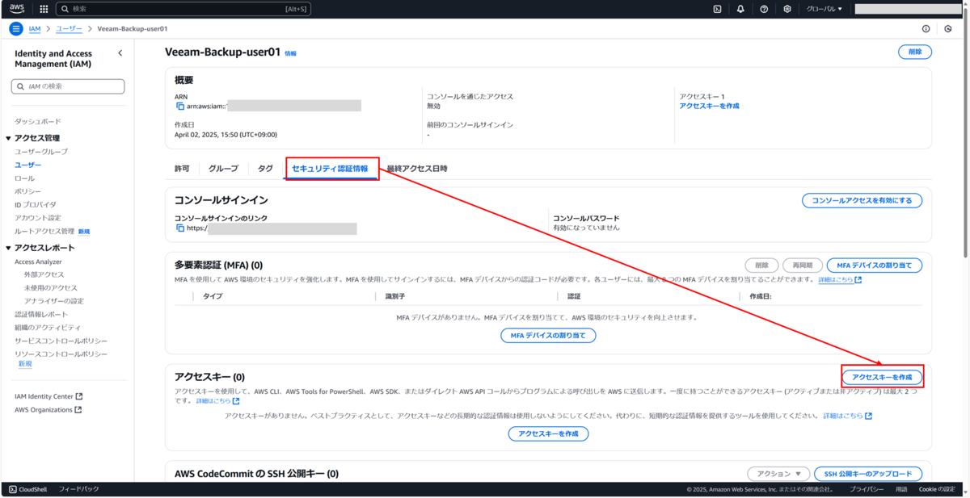This screenshot has height=498, width=970.
Task: Open Credential report in navigation
Action: click(41, 314)
